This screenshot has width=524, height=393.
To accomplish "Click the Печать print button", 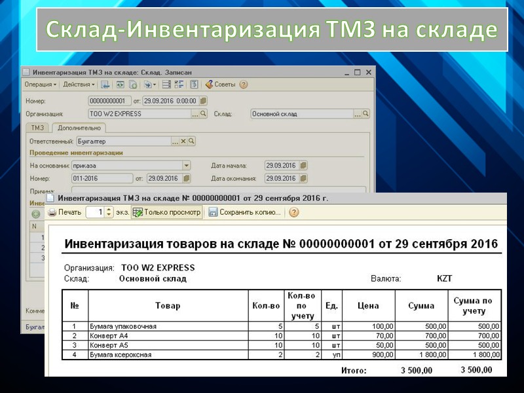I will coord(64,212).
